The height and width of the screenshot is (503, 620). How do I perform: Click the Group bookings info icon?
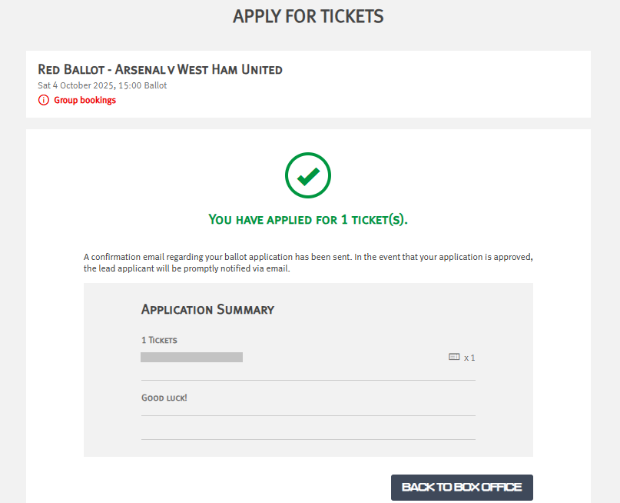pyautogui.click(x=43, y=100)
